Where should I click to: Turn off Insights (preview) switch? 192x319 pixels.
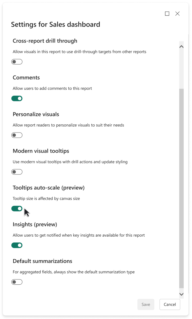coord(17,245)
